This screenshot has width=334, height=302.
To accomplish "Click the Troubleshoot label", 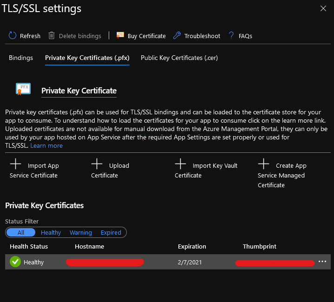I will tap(202, 36).
